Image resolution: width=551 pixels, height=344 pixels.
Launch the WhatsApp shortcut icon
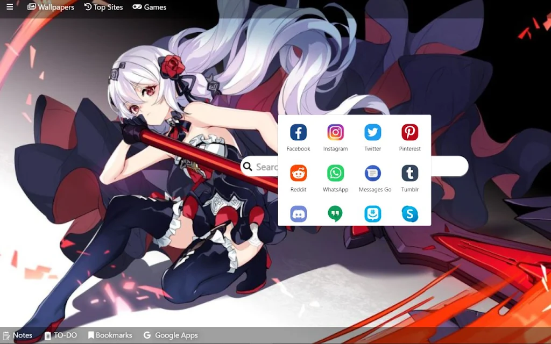tap(336, 173)
